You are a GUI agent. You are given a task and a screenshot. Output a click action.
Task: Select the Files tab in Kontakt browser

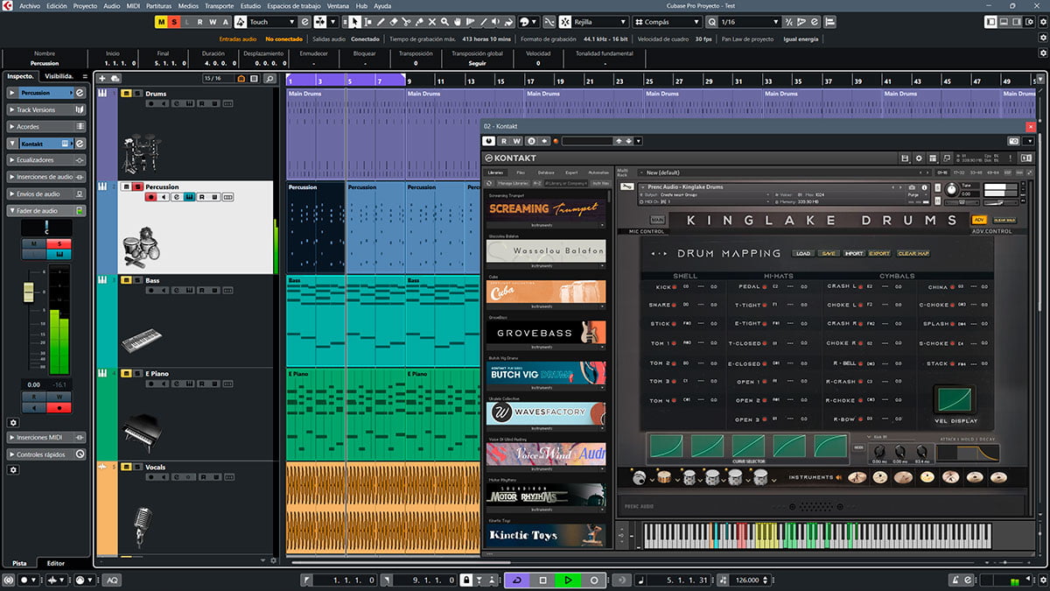point(521,172)
